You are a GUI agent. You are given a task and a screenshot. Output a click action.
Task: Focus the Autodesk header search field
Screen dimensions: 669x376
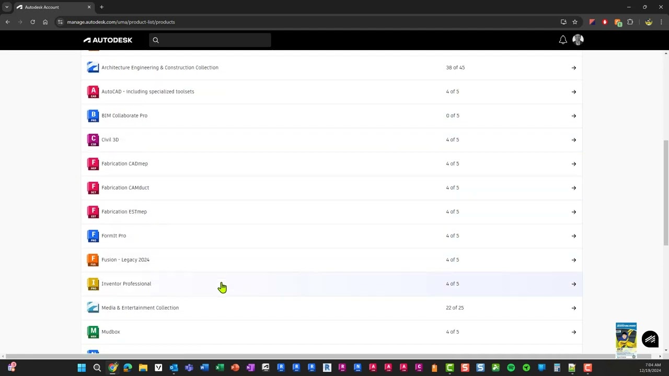point(210,40)
